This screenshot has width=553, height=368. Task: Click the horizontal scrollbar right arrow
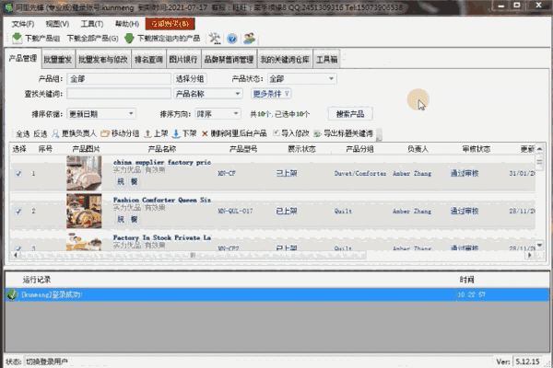click(x=529, y=255)
